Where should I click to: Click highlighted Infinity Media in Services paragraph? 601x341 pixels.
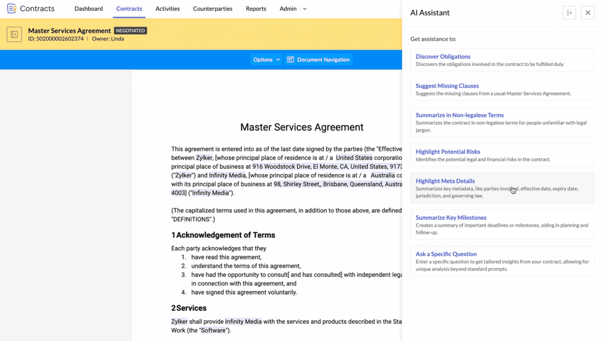coord(243,322)
